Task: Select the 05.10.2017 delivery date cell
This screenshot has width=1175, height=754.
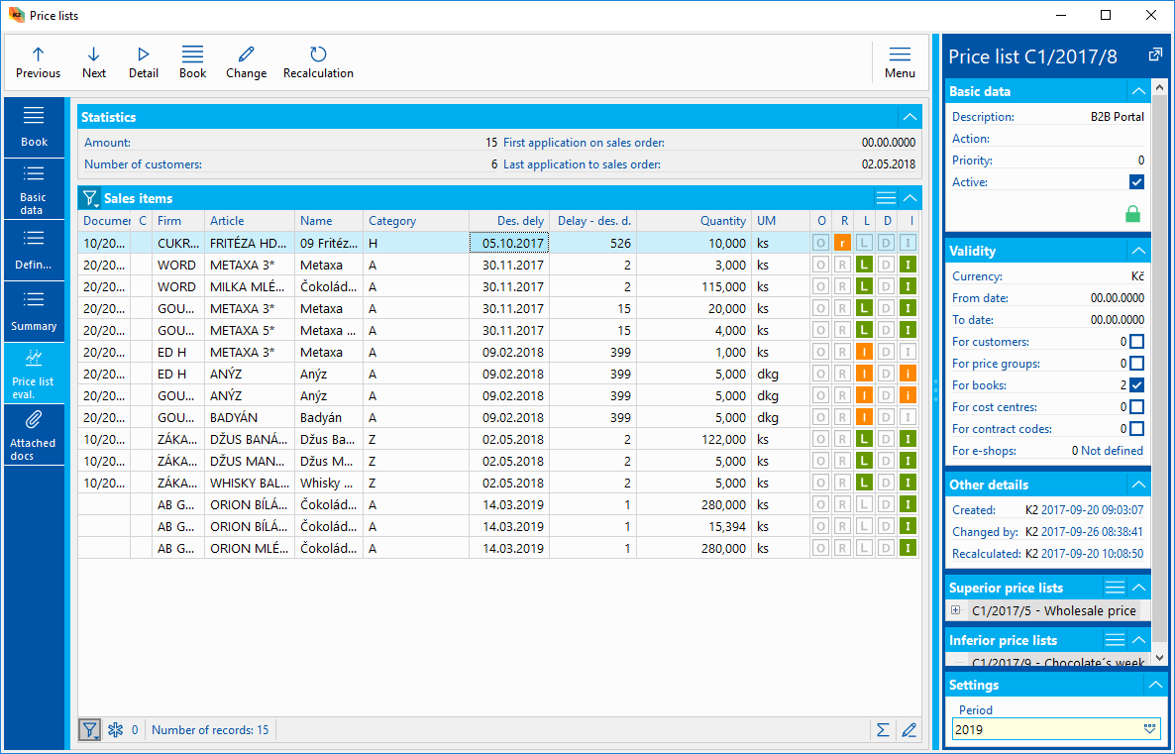Action: (x=509, y=243)
